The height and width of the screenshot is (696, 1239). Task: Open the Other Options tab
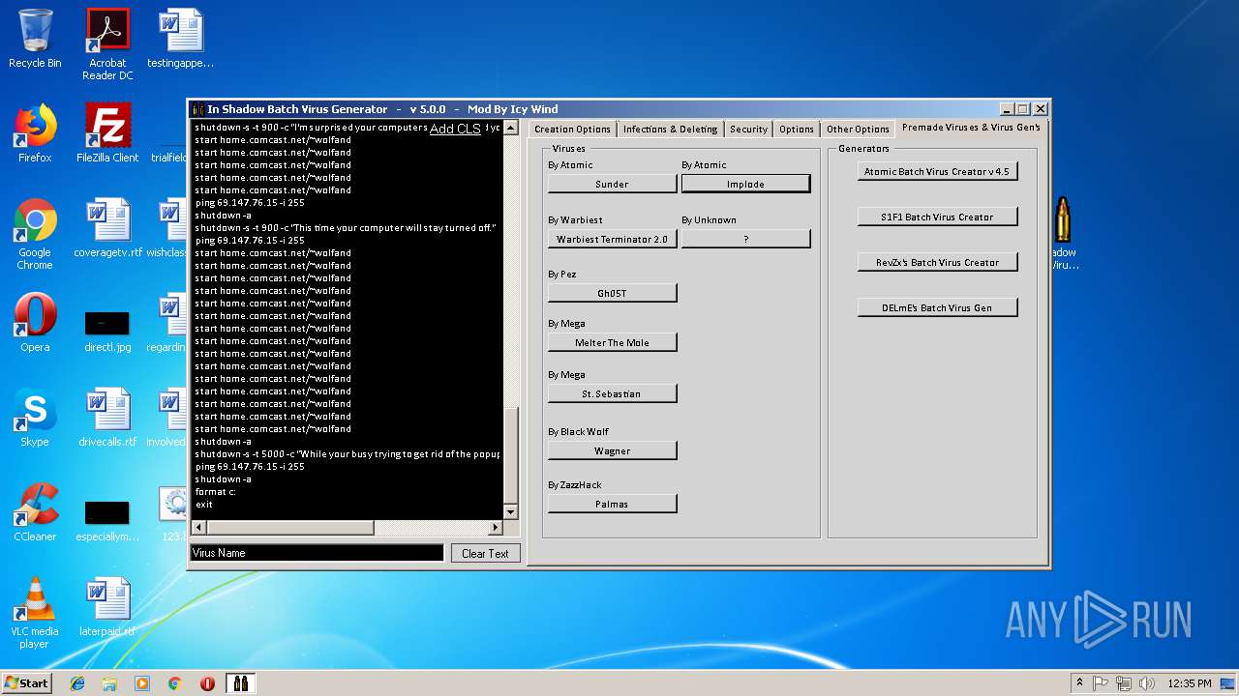click(x=858, y=129)
